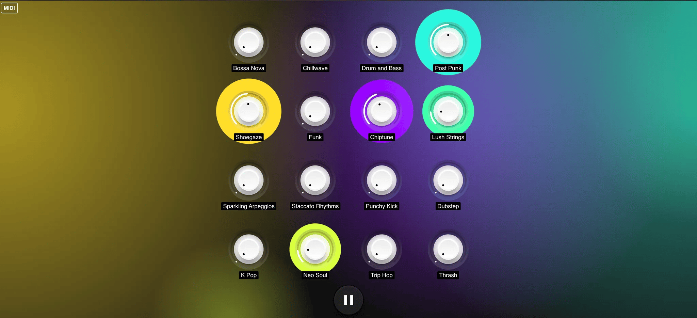This screenshot has width=697, height=318.
Task: Select the Trip Hop knob
Action: coord(382,249)
